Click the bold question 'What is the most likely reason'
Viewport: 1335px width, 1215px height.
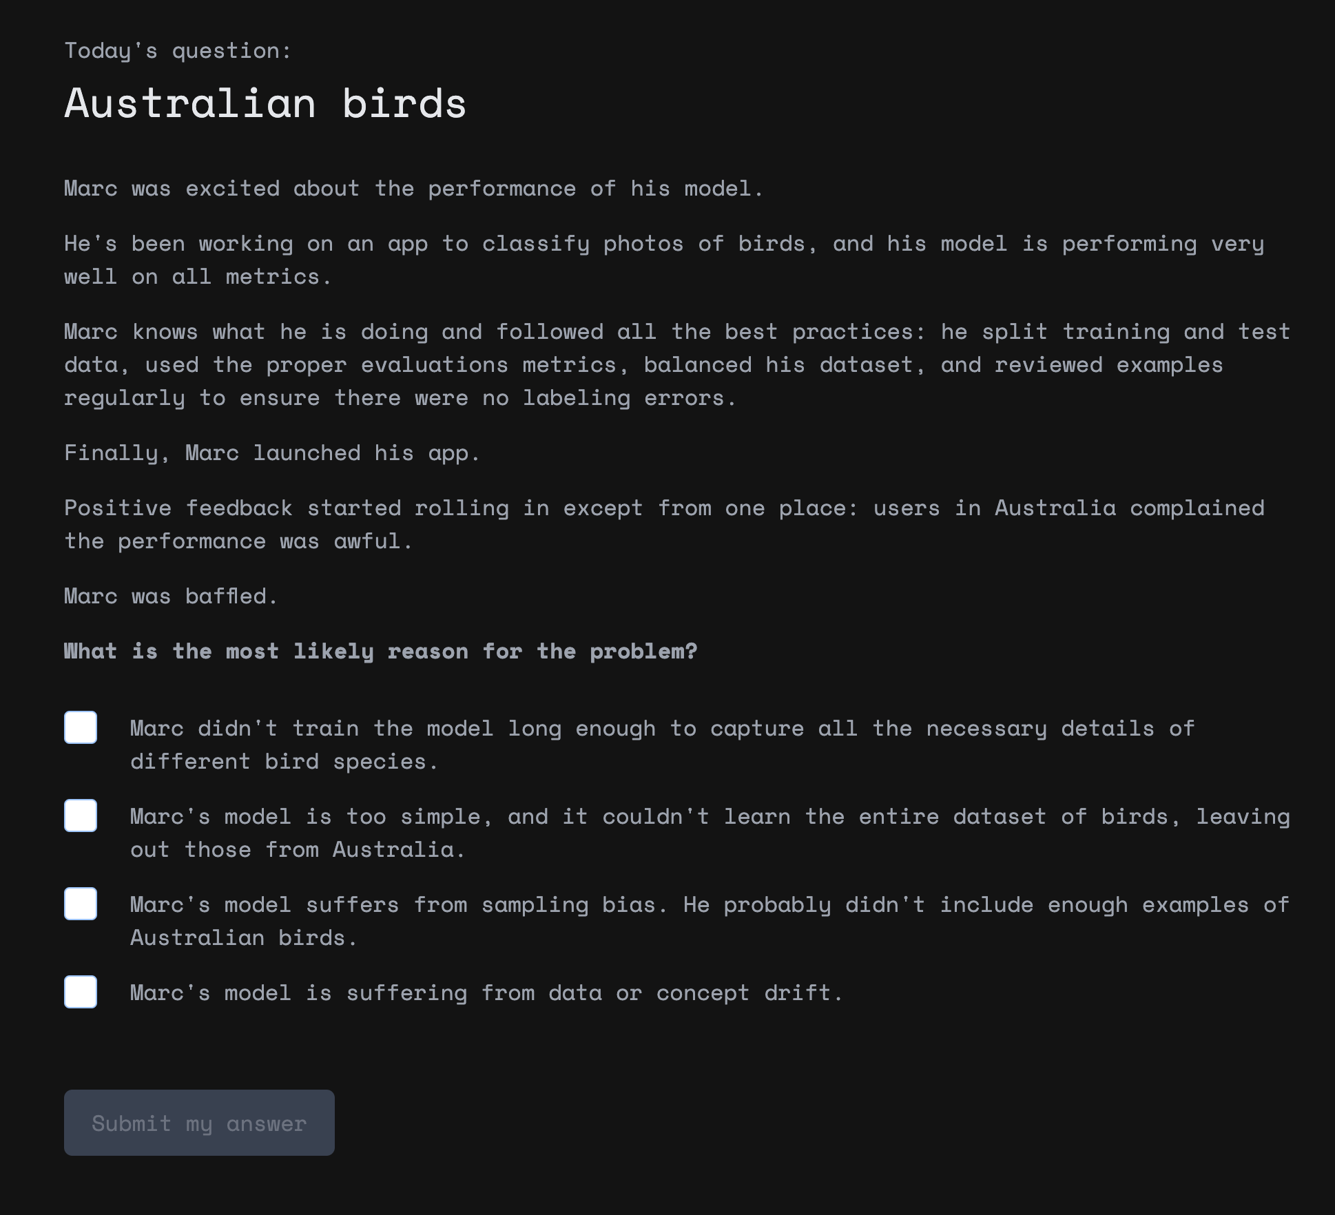381,652
